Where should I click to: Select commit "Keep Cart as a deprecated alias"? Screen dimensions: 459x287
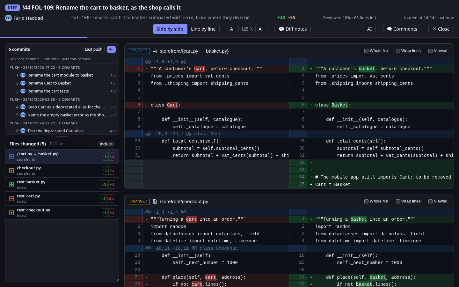(62, 107)
